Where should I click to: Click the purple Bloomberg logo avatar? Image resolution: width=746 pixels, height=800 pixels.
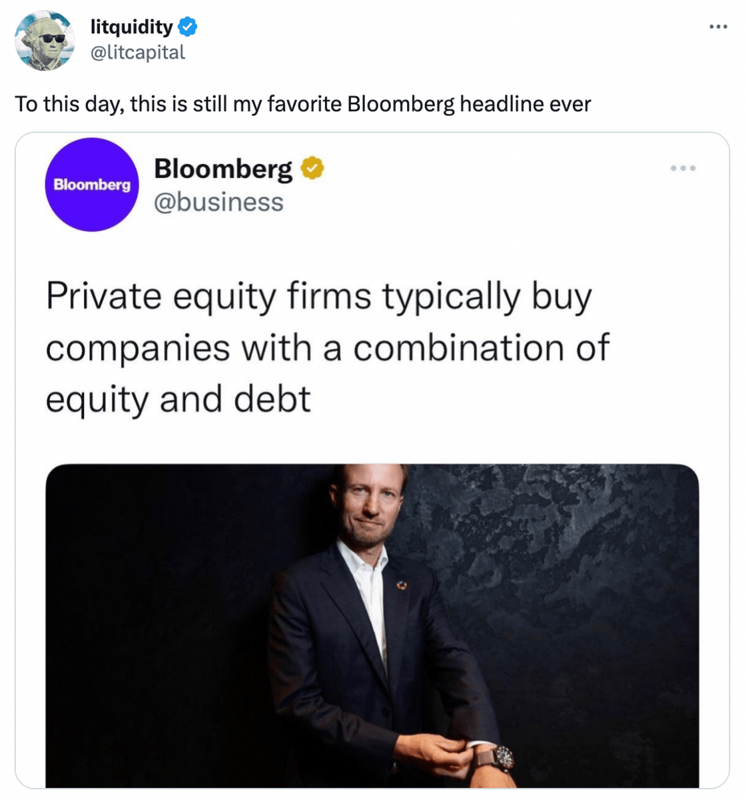tap(92, 185)
